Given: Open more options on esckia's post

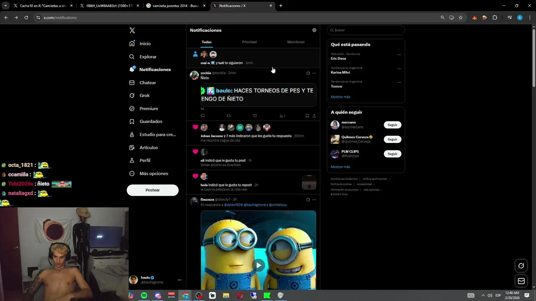Looking at the screenshot, I should pos(314,73).
